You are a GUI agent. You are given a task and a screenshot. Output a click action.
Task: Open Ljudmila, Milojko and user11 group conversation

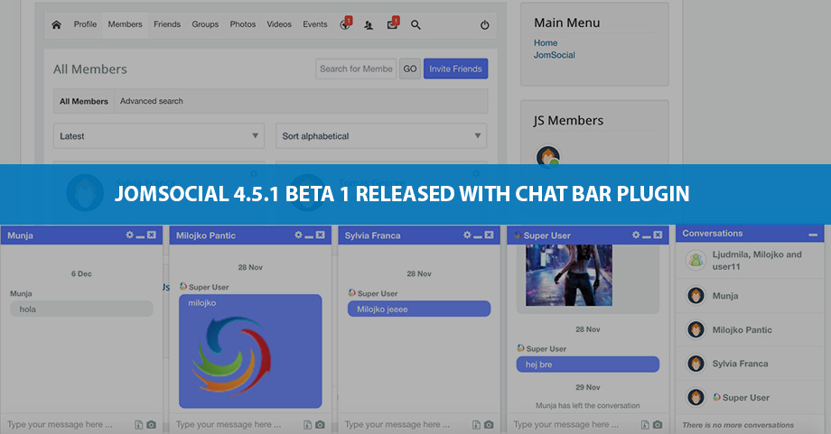750,261
